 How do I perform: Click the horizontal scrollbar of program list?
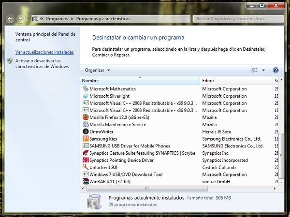click(x=159, y=188)
